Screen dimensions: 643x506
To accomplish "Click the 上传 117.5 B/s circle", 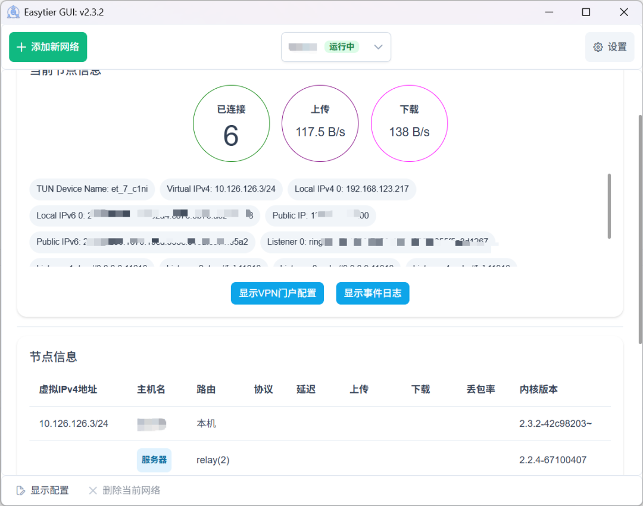I will [x=320, y=123].
